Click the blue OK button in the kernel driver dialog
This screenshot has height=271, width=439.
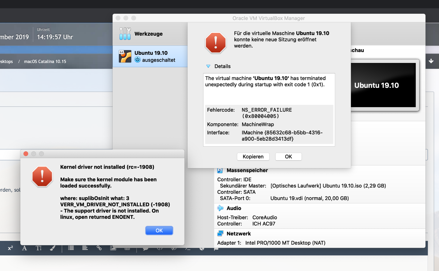coord(159,231)
